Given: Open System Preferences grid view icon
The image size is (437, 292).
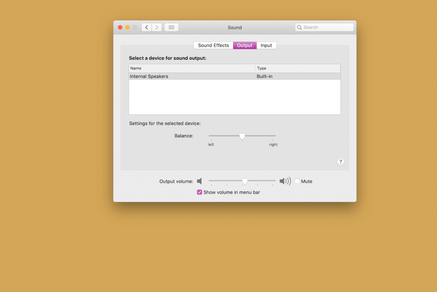Looking at the screenshot, I should (171, 27).
